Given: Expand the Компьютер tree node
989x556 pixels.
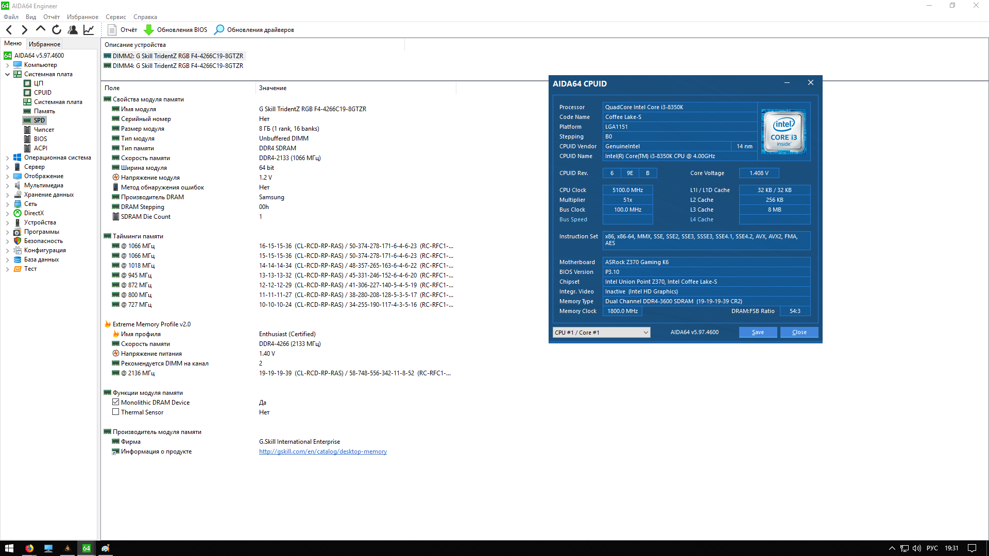Looking at the screenshot, I should click(x=7, y=65).
